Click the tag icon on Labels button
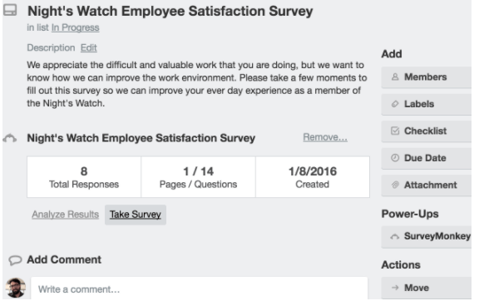The width and height of the screenshot is (479, 301). [395, 104]
